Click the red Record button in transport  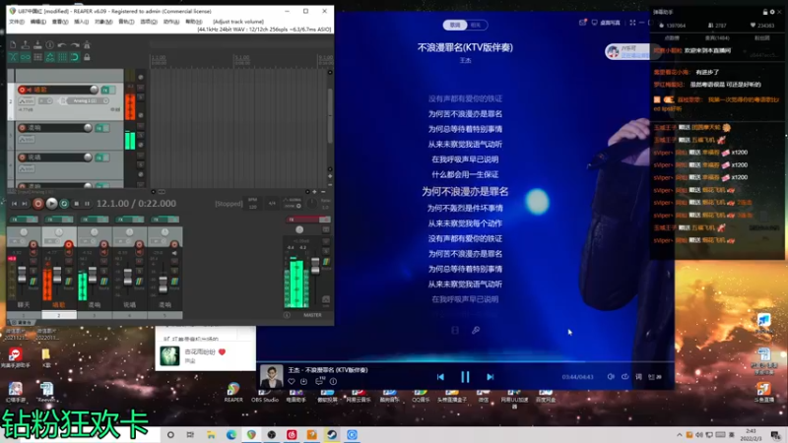click(37, 204)
